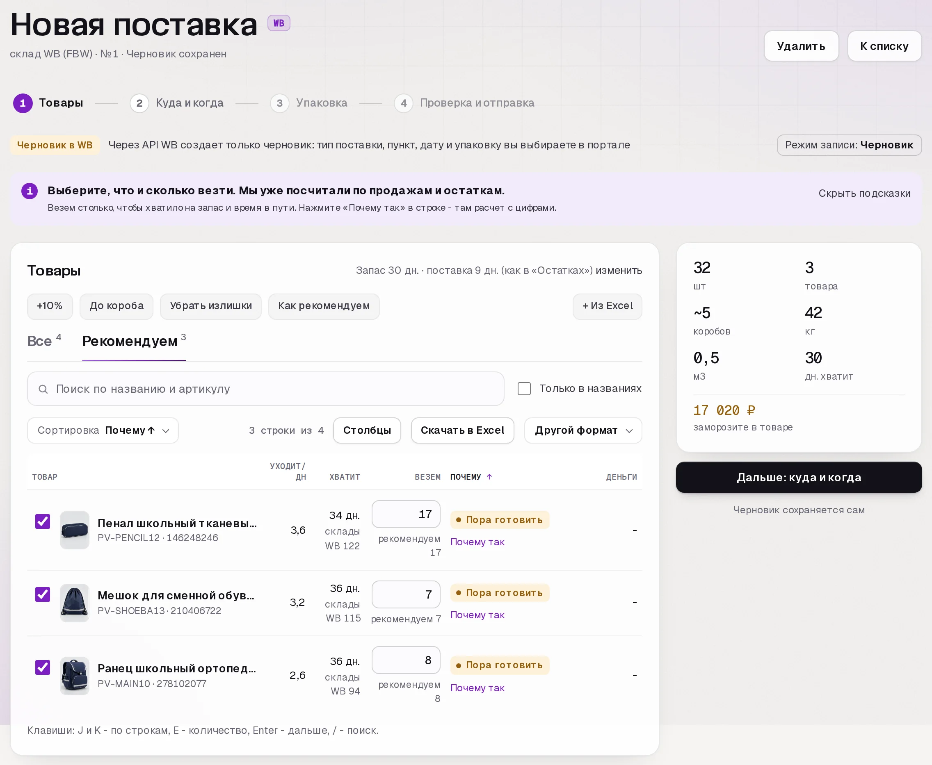
Task: Focus the search by name and article field
Action: coord(265,389)
